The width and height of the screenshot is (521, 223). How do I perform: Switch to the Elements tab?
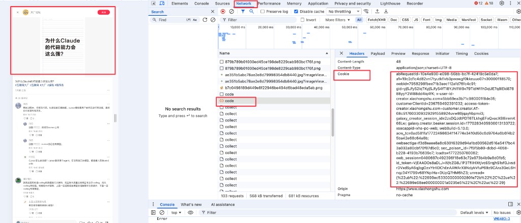point(180,4)
